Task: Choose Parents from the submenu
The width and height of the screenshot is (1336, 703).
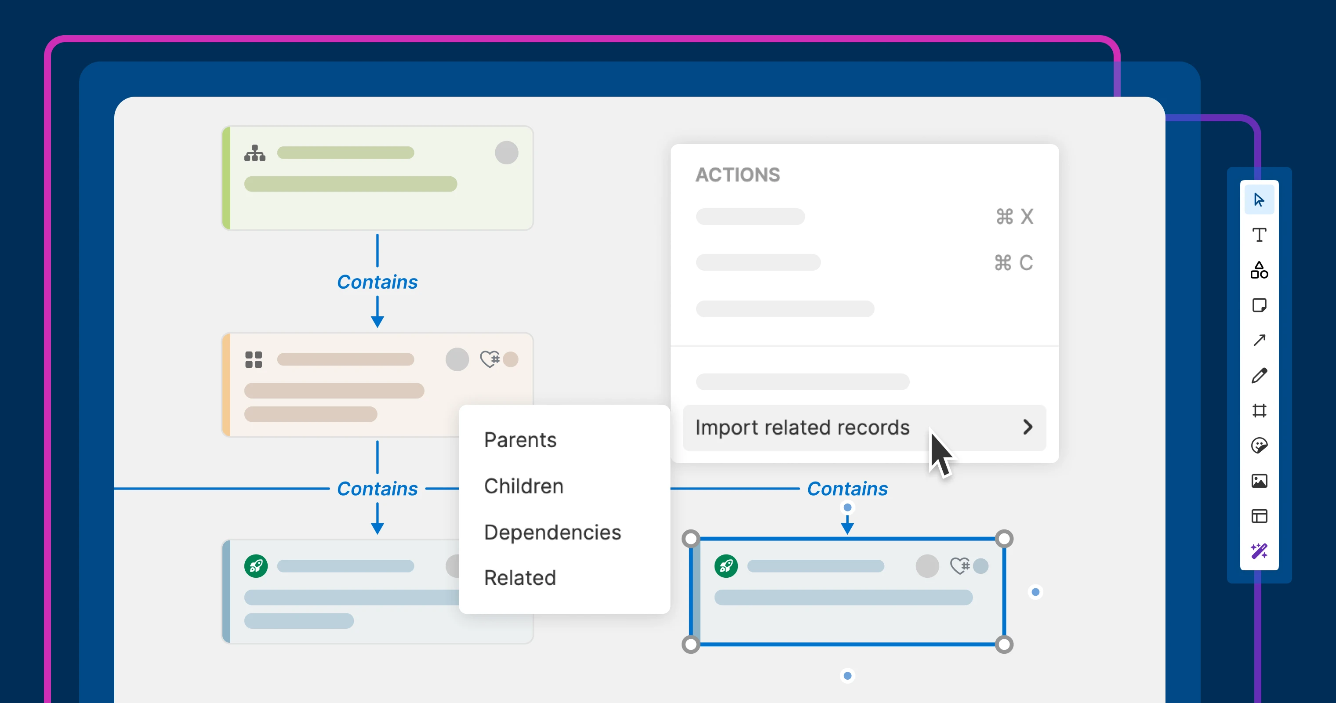Action: 520,440
